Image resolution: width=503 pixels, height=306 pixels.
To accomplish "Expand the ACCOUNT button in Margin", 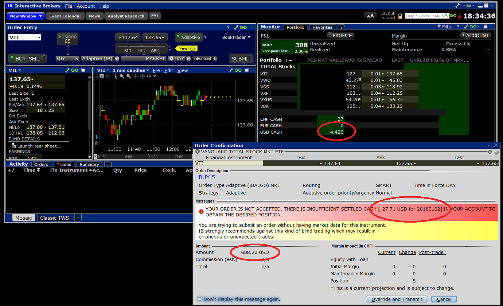I will coord(476,35).
